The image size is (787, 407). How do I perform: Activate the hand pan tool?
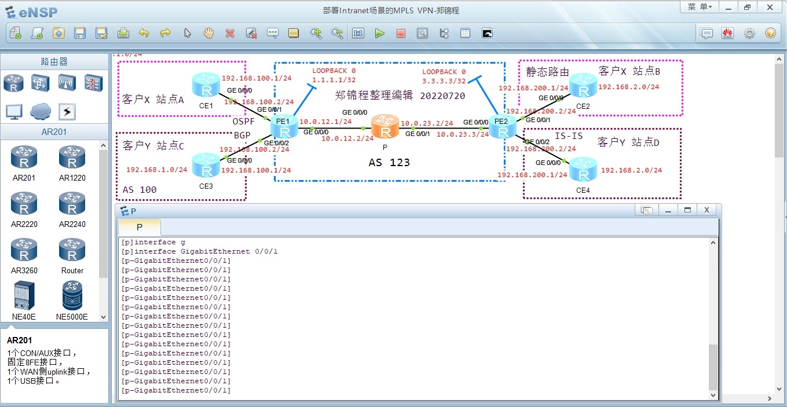click(208, 34)
